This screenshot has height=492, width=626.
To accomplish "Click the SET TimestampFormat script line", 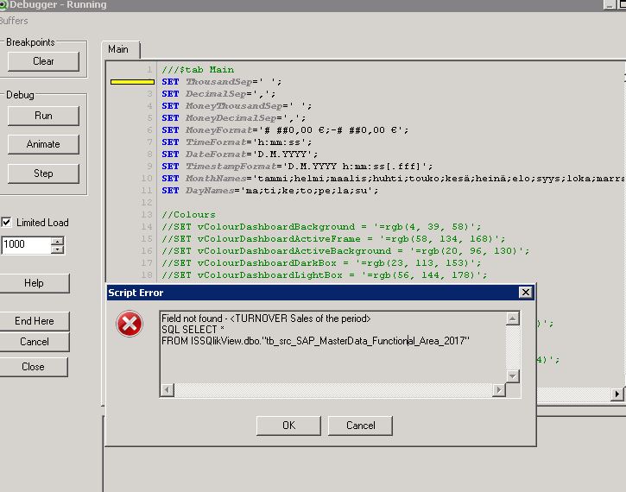I will click(297, 166).
